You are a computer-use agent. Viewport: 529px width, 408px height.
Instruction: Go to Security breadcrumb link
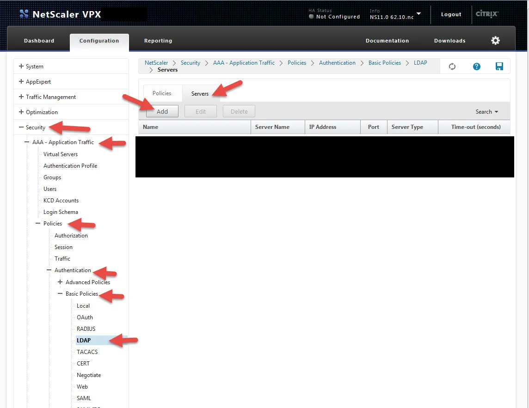point(190,63)
